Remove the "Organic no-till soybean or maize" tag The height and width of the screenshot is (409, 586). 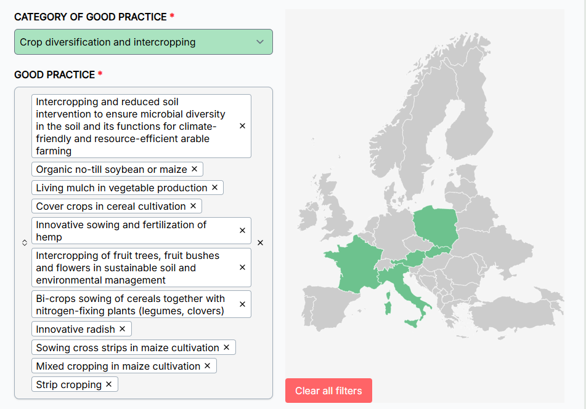tap(194, 169)
